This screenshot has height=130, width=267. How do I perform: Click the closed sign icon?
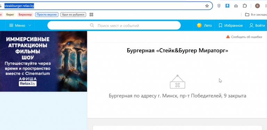point(177,81)
